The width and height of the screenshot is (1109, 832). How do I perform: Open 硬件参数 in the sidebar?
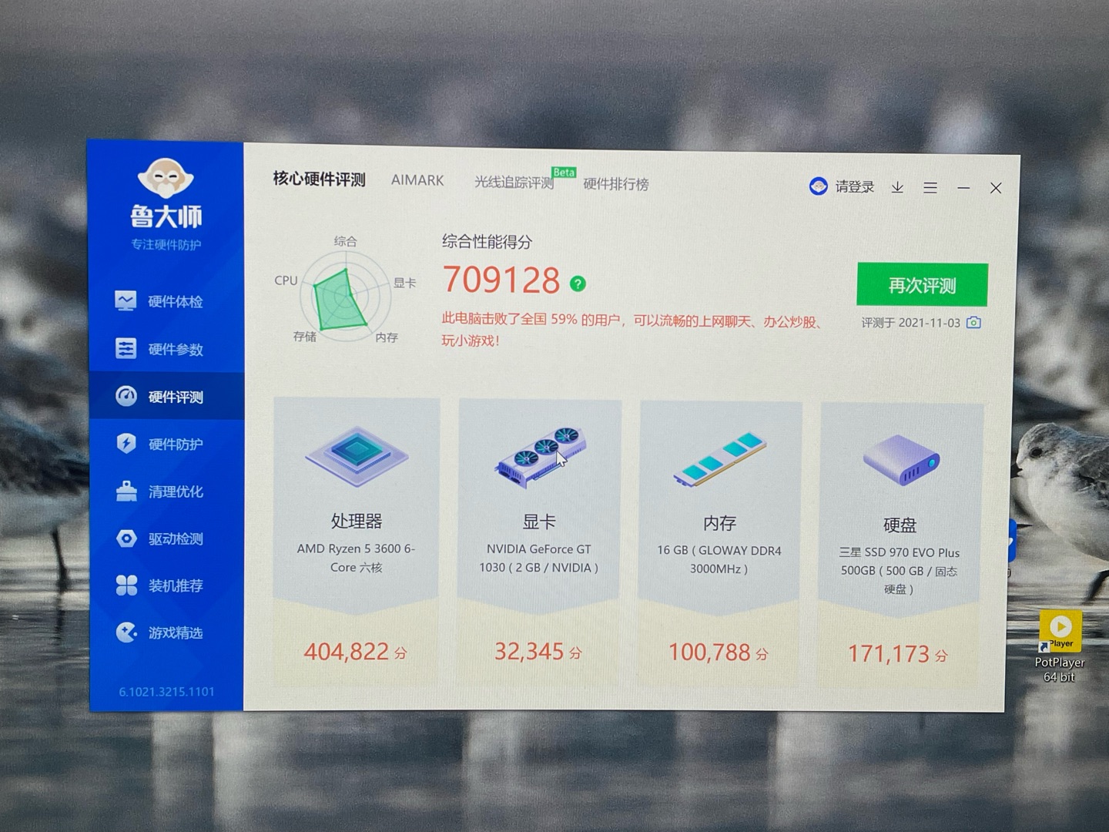(x=166, y=349)
